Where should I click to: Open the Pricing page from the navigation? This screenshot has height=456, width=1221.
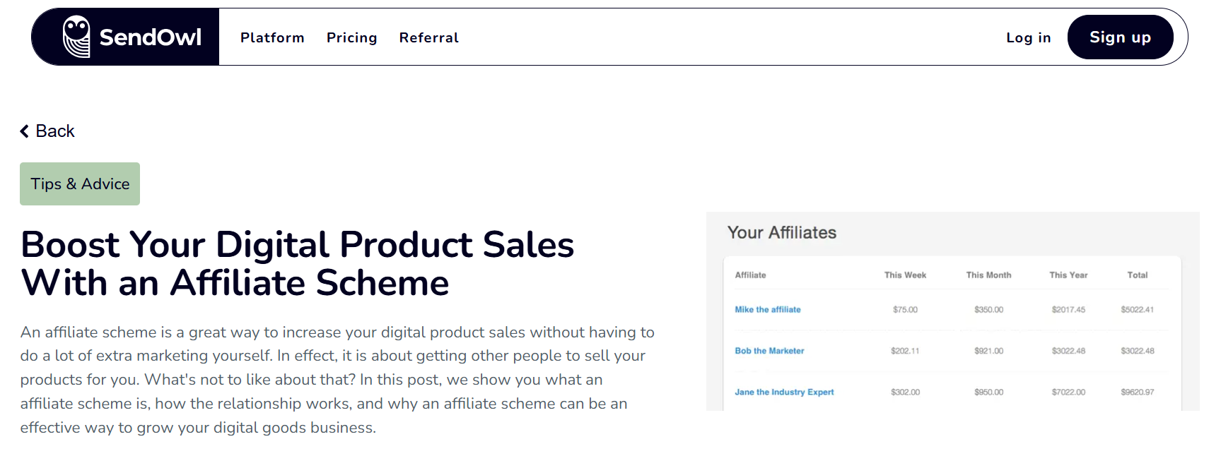(x=351, y=37)
